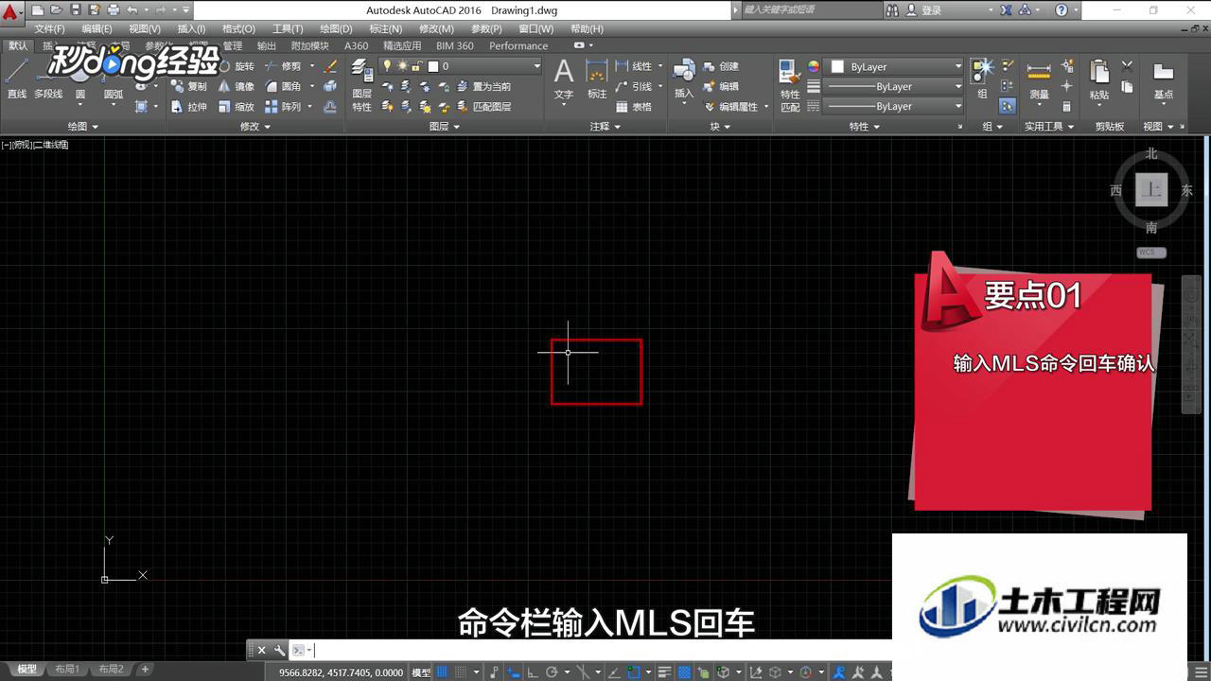Expand the 绘图 (Draw) panel

click(83, 126)
